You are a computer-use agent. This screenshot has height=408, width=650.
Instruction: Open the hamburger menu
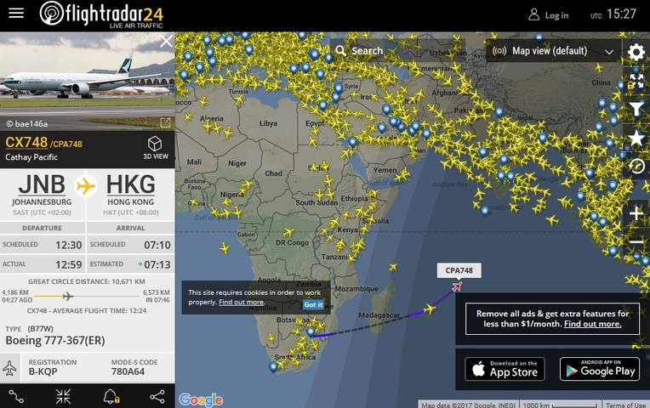click(x=16, y=13)
